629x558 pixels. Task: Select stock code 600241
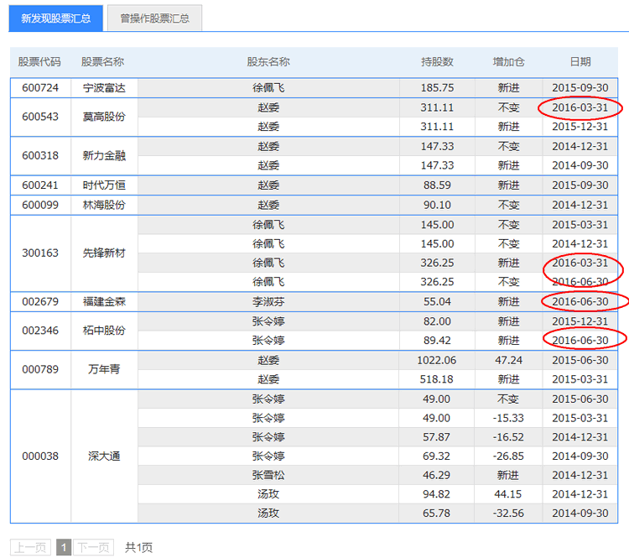point(40,185)
